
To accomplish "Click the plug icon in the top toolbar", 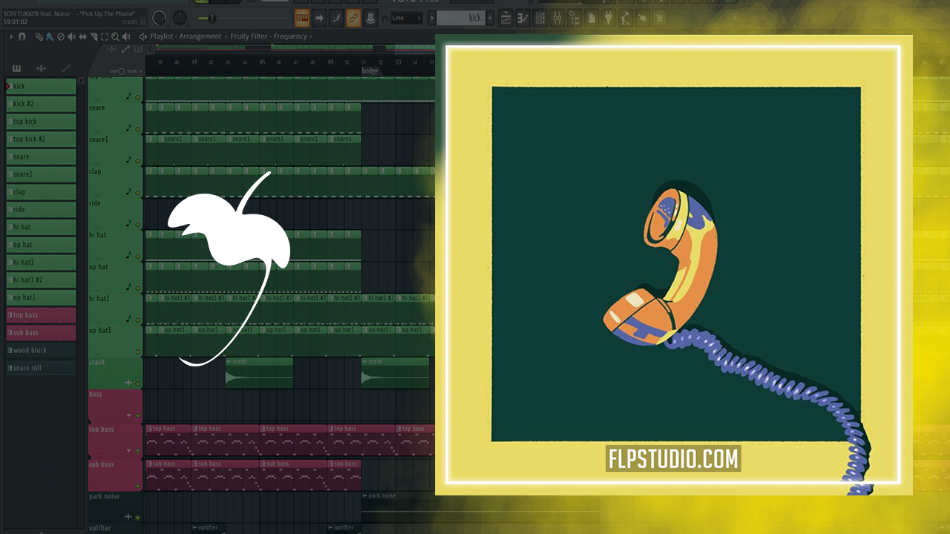I will pos(609,18).
